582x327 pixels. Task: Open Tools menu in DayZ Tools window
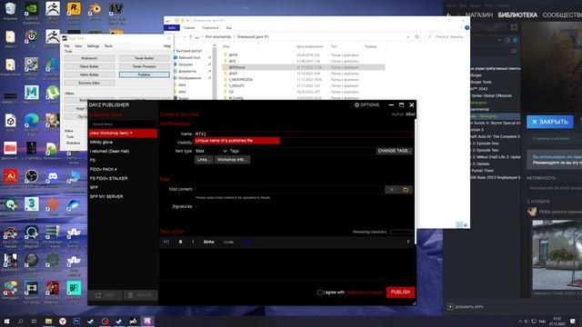[x=108, y=46]
